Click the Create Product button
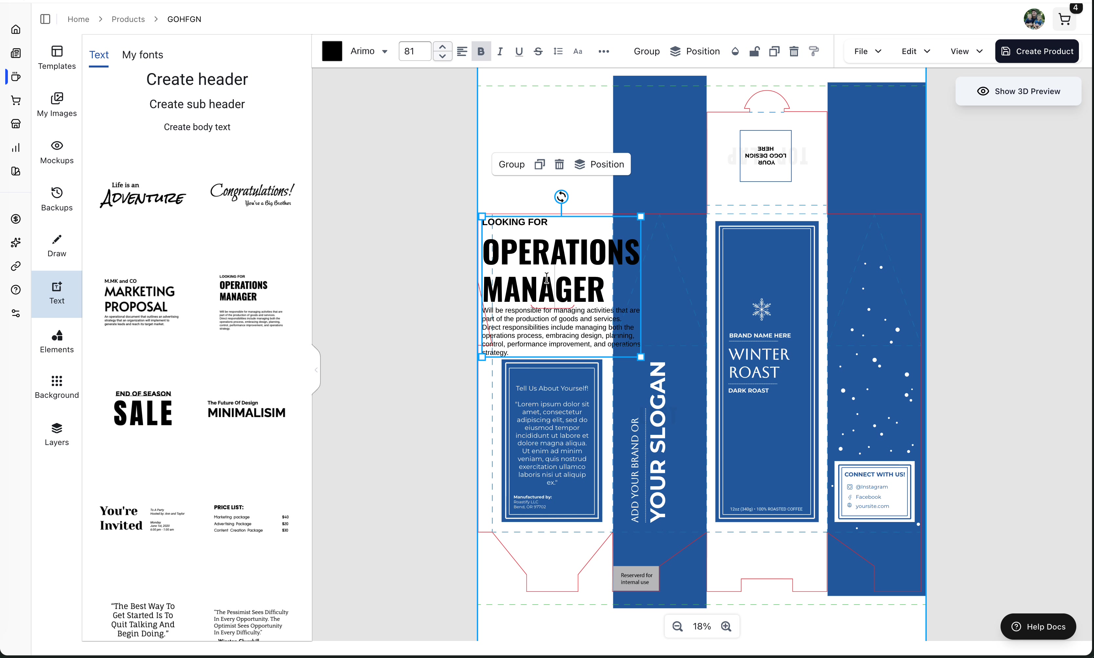The width and height of the screenshot is (1094, 658). [x=1037, y=51]
